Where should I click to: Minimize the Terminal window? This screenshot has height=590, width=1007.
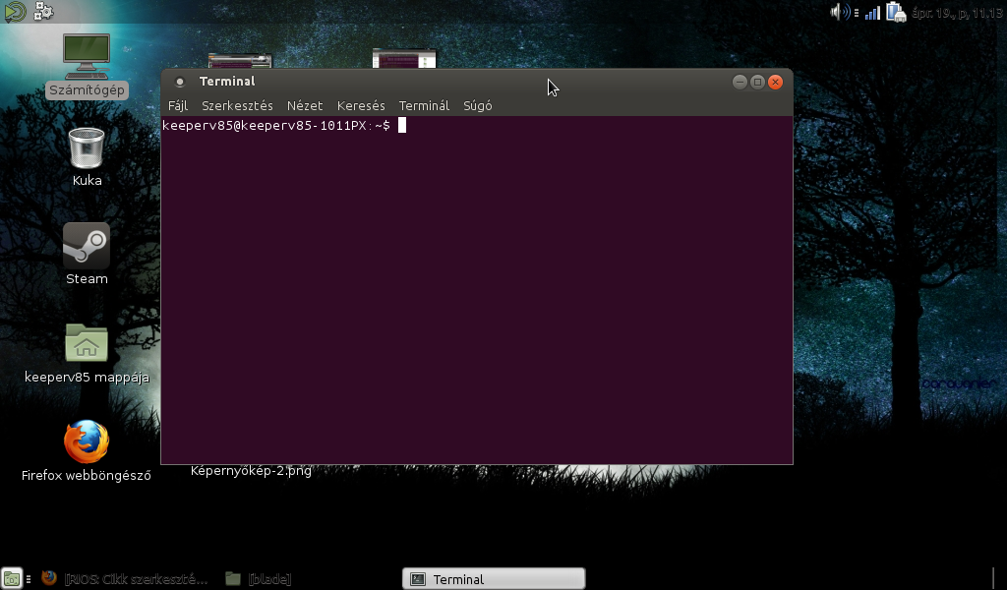[740, 83]
